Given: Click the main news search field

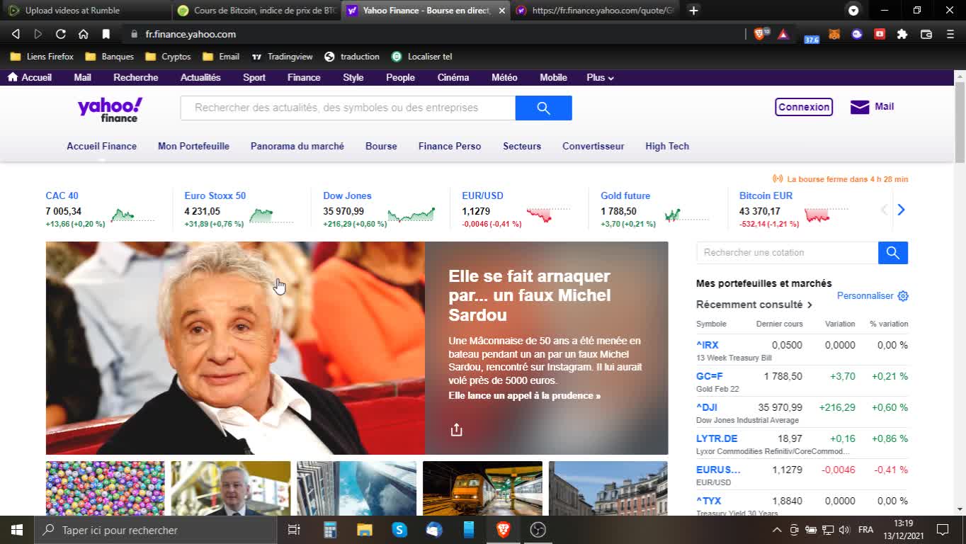Looking at the screenshot, I should click(x=348, y=108).
